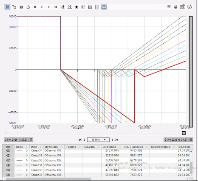Screen dimensions: 198x181
Task: Sort by the Значение column header
Action: pyautogui.click(x=112, y=147)
